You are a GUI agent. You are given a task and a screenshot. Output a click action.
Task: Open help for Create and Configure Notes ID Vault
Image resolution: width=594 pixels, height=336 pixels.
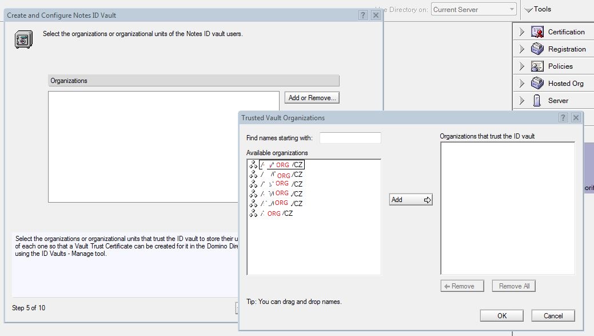coord(363,15)
